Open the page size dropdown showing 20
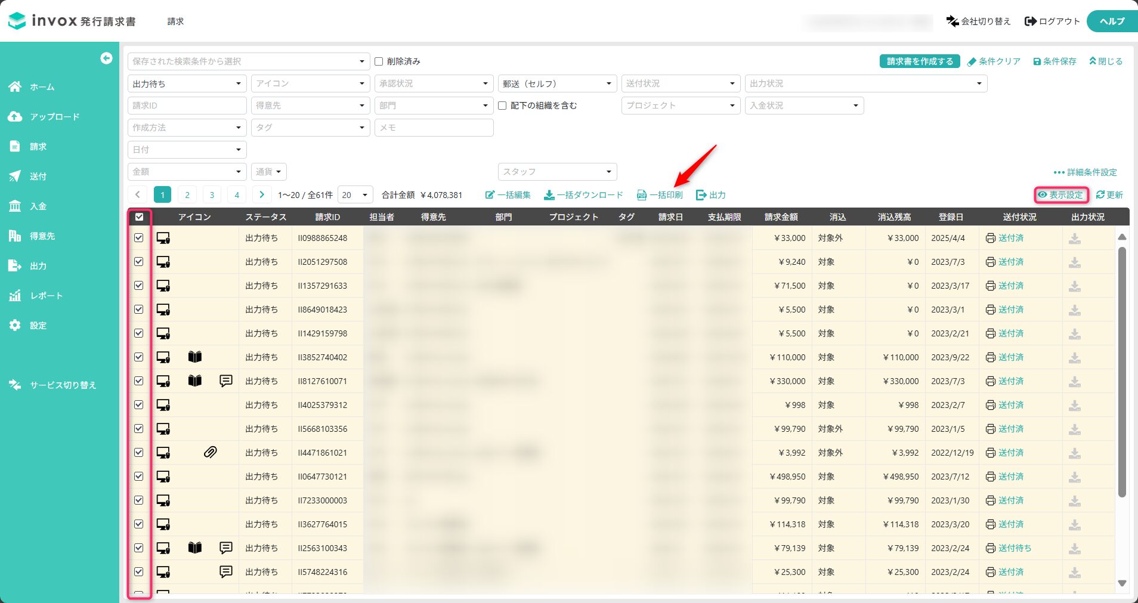 click(355, 195)
